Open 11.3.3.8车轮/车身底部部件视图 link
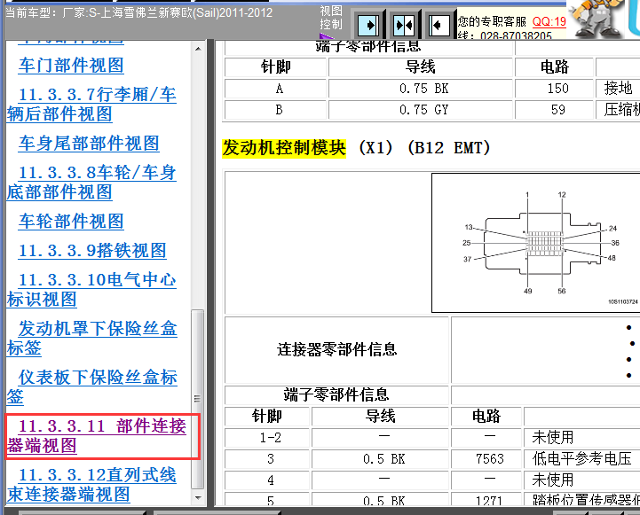The width and height of the screenshot is (640, 515). point(91,182)
